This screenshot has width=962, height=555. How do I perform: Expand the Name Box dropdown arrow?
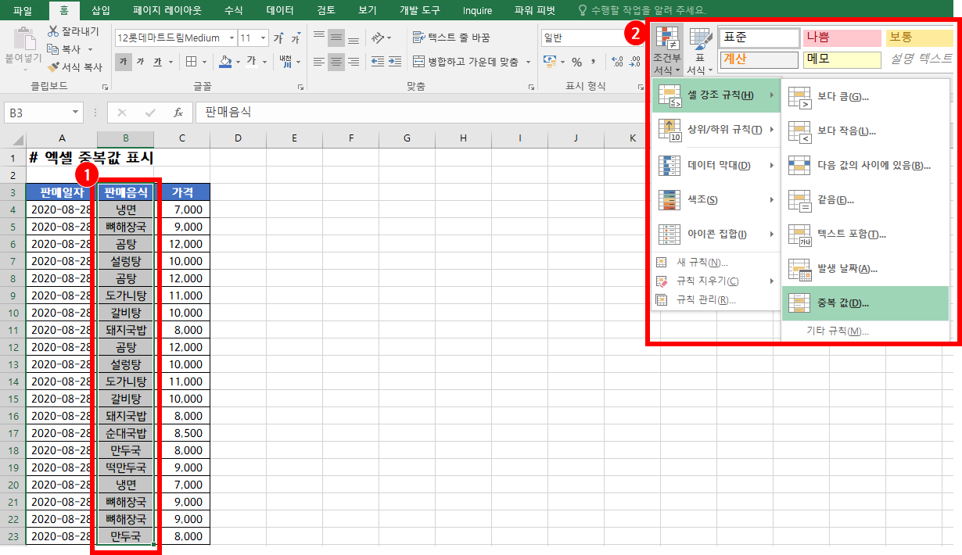76,113
